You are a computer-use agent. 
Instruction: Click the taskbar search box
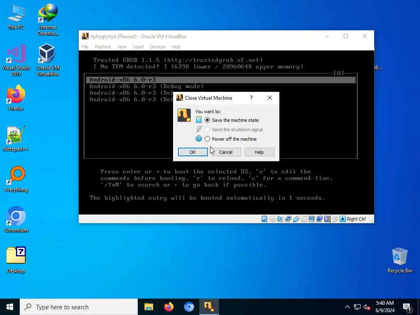pos(79,307)
